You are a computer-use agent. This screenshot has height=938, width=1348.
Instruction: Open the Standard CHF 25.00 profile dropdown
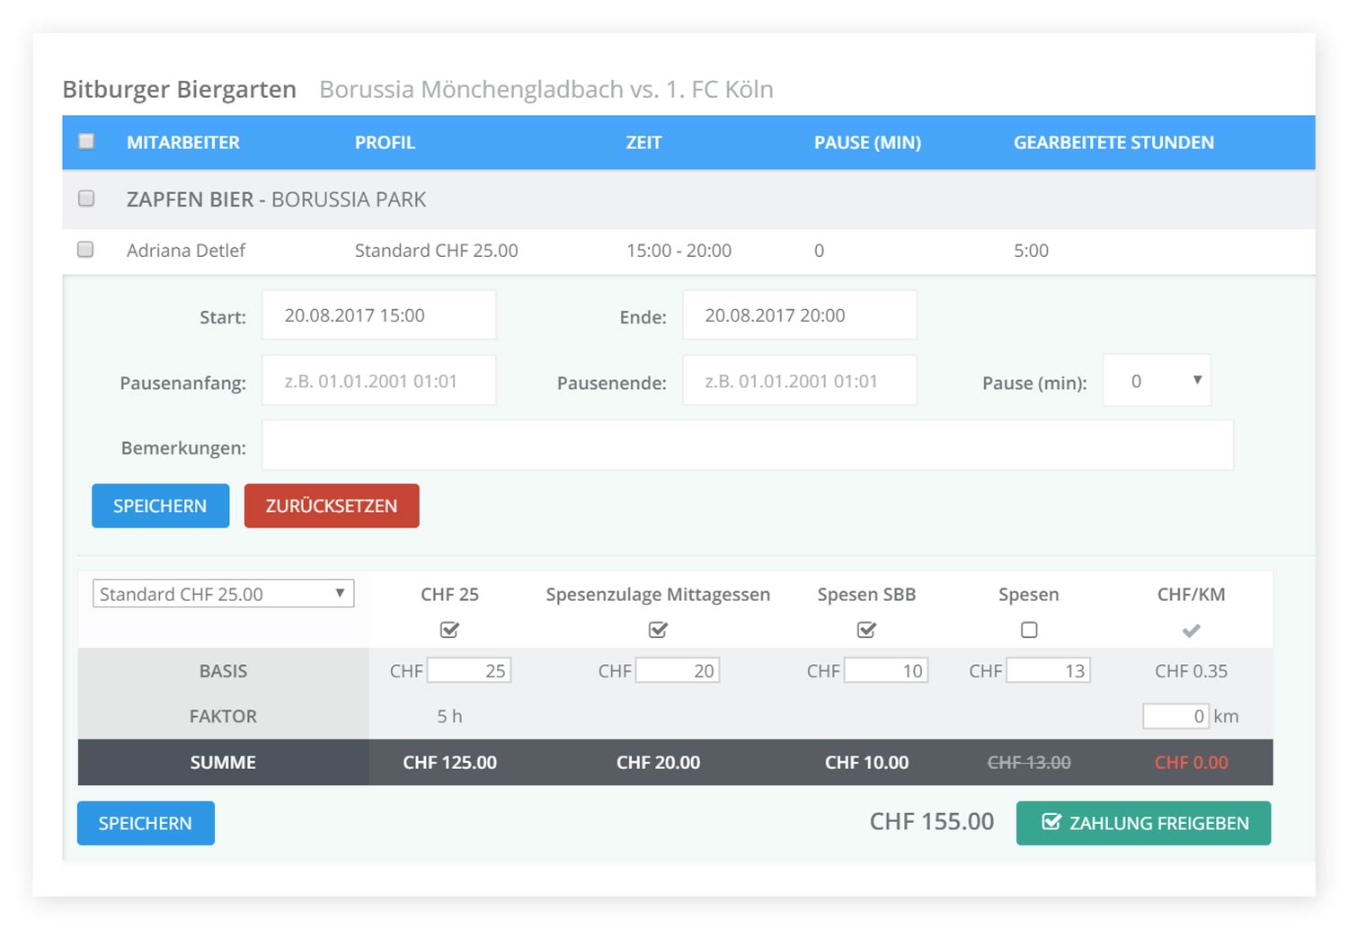click(x=223, y=594)
